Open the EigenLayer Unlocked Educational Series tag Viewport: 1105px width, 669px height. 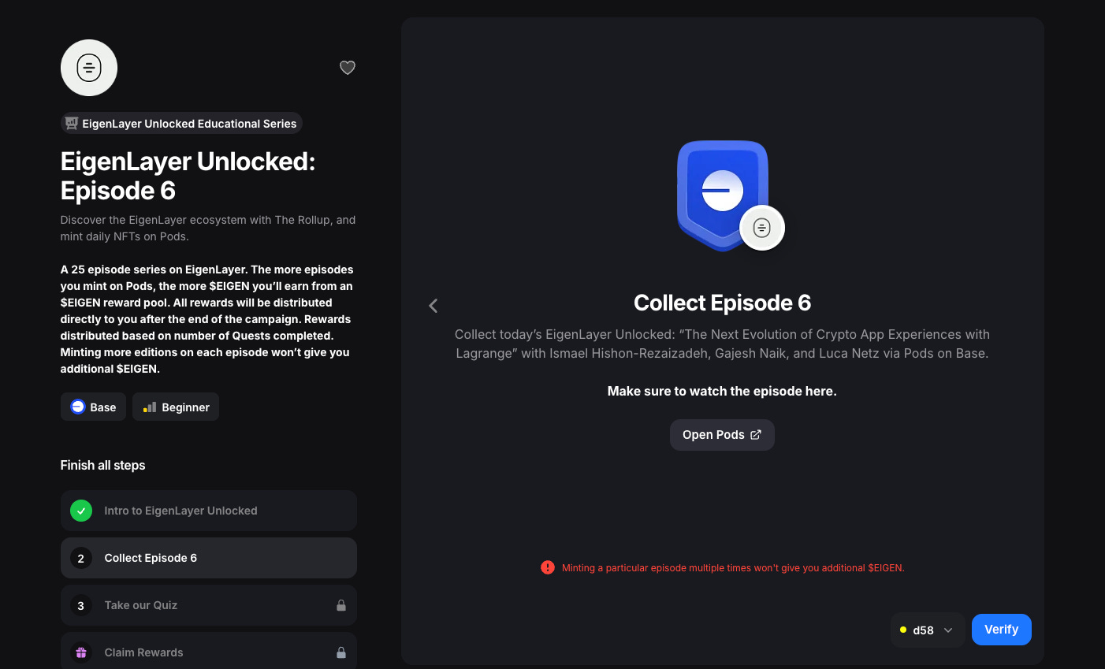[181, 123]
